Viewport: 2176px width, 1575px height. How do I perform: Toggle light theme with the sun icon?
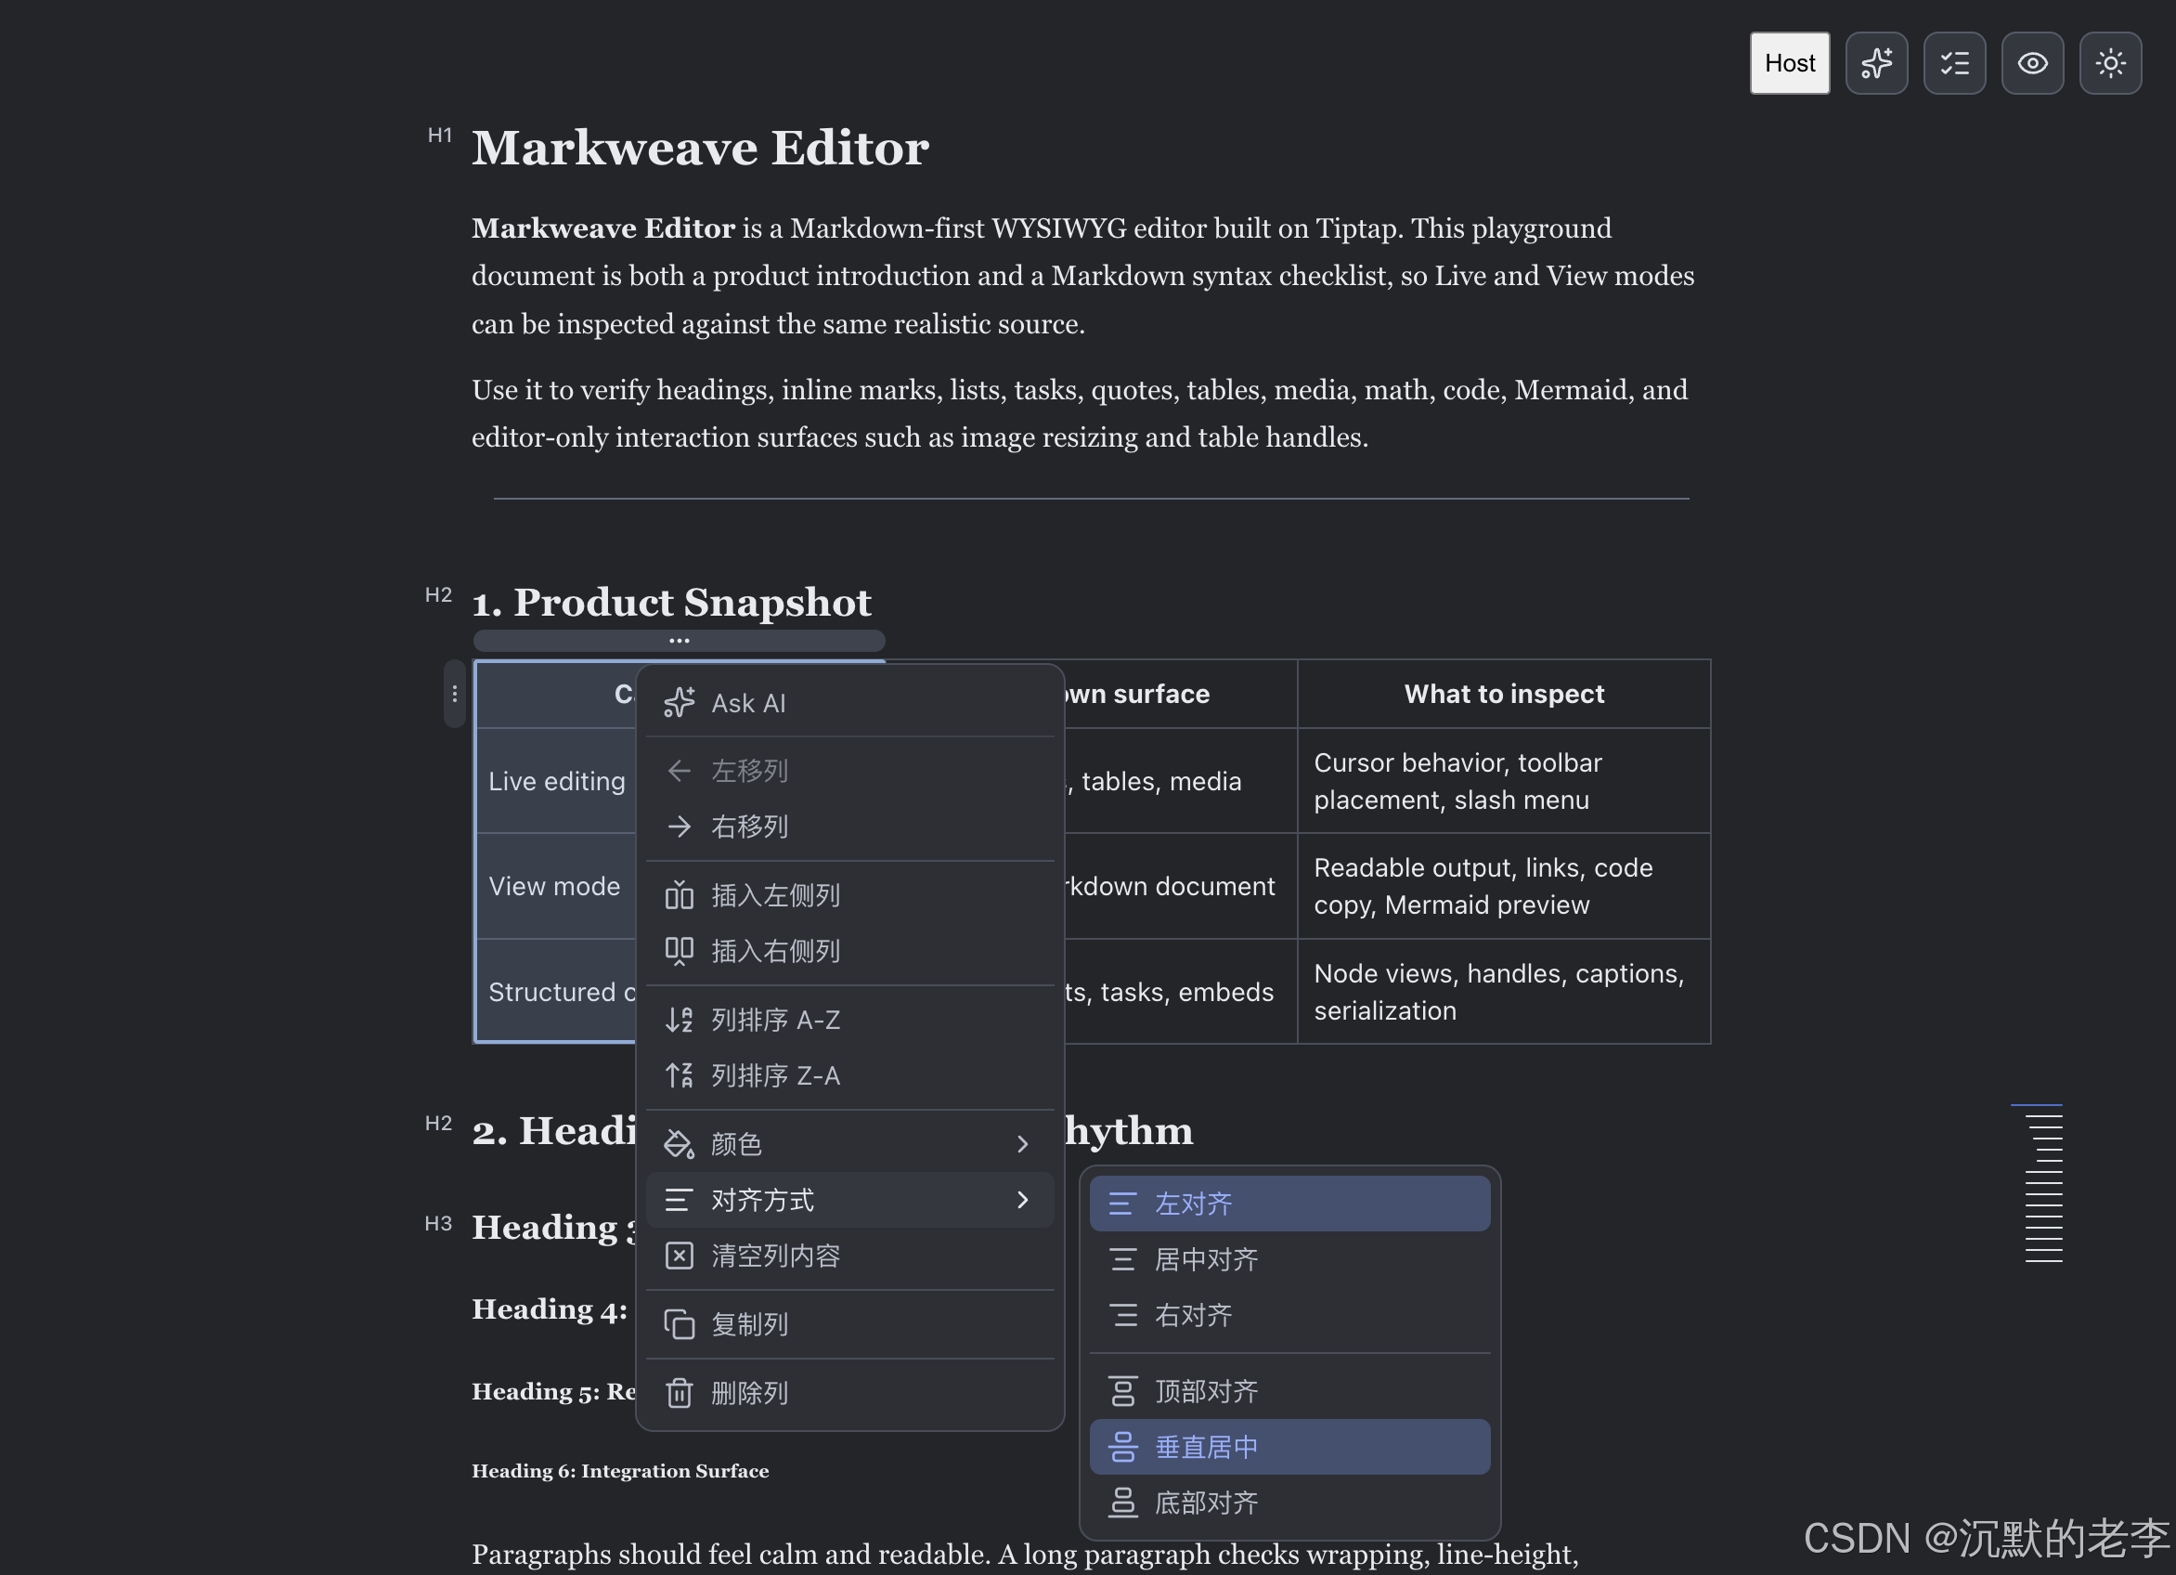pos(2110,63)
